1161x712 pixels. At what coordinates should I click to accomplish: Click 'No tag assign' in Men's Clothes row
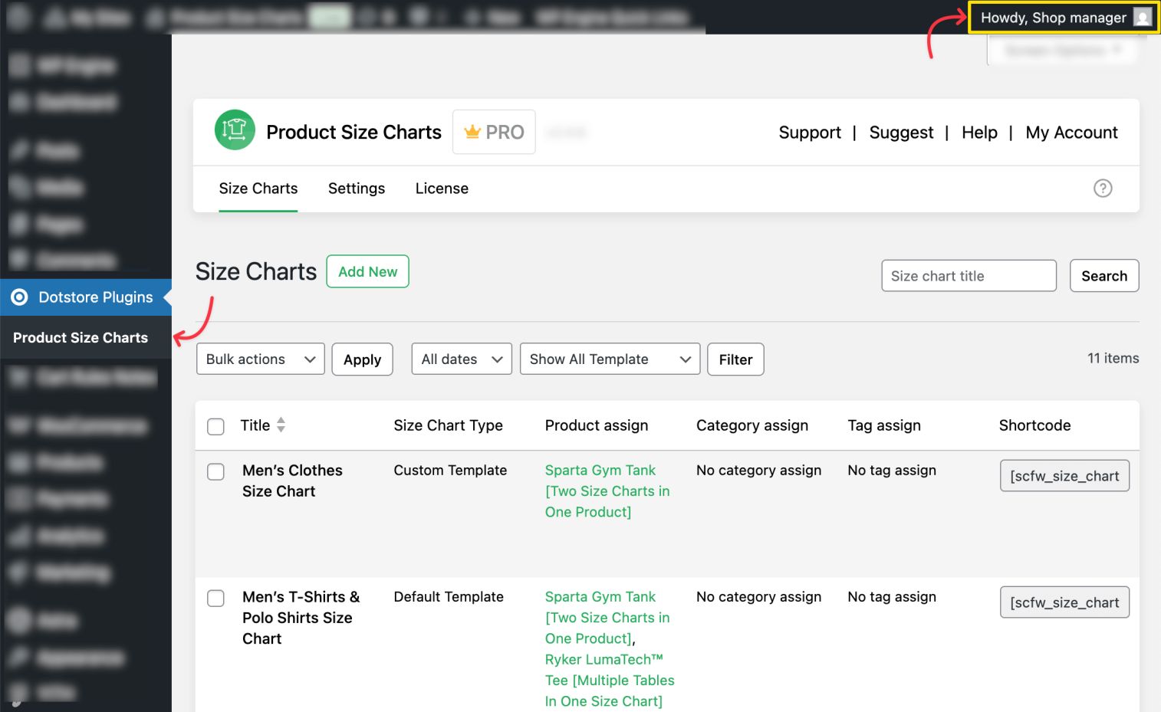click(892, 471)
